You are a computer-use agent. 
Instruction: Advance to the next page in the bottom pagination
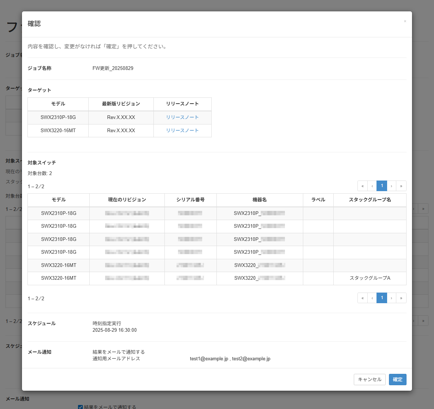tap(392, 298)
